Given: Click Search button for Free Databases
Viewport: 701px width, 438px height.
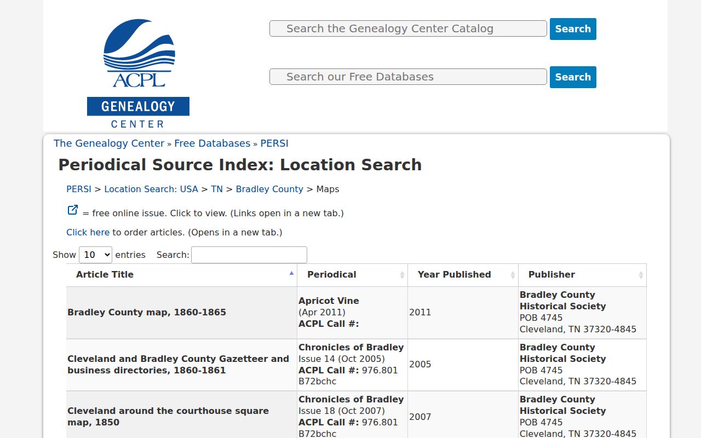Looking at the screenshot, I should click(573, 77).
